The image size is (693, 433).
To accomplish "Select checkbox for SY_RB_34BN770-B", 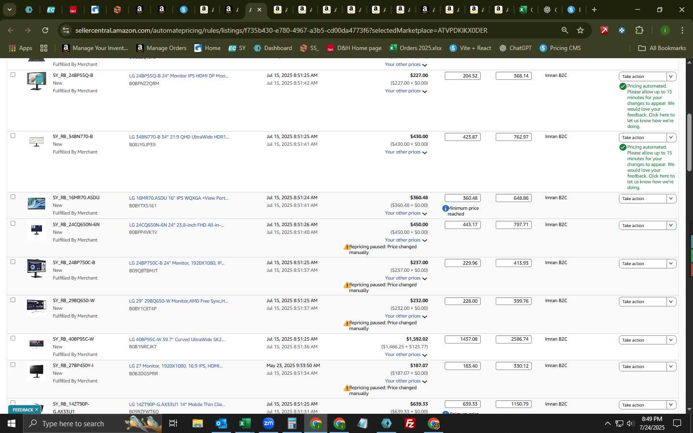I will pyautogui.click(x=13, y=136).
